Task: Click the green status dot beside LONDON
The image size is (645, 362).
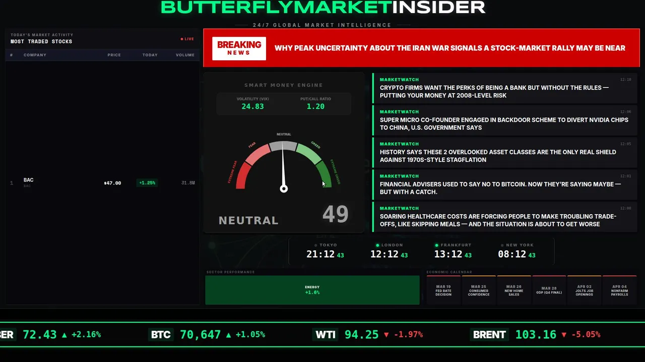Action: click(378, 245)
